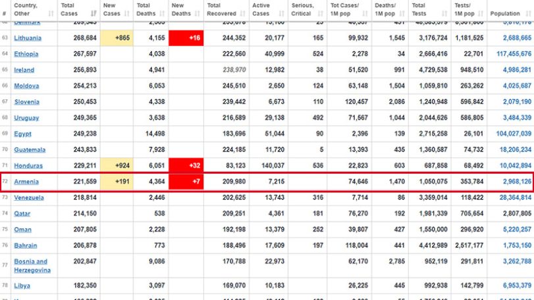534x300 pixels.
Task: Sort by Total Tests arrows
Action: [444, 14]
